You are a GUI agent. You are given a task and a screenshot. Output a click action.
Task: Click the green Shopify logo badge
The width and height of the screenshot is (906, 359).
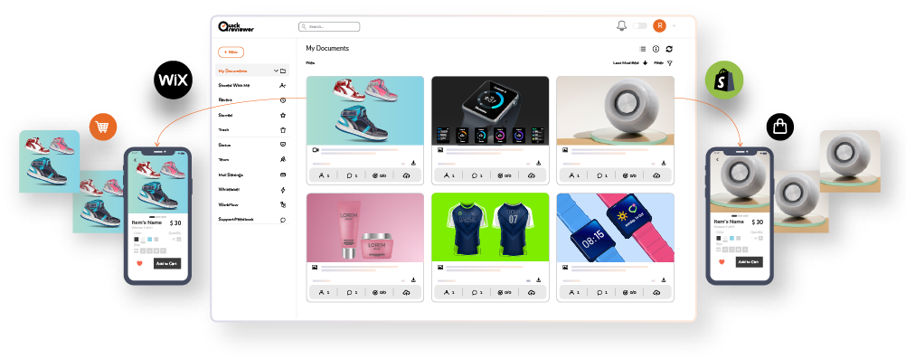click(x=724, y=80)
